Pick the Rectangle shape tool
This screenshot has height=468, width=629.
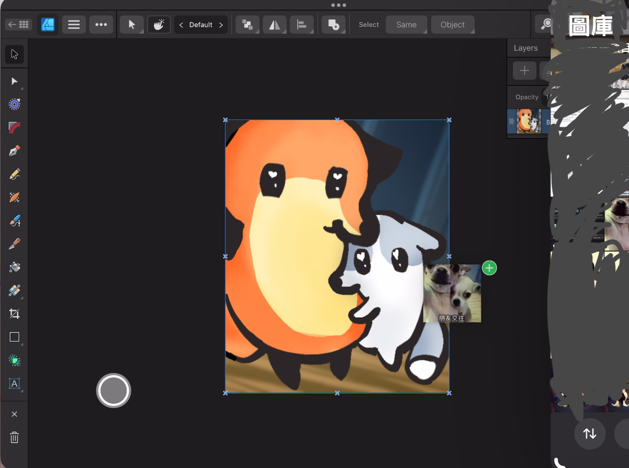15,337
